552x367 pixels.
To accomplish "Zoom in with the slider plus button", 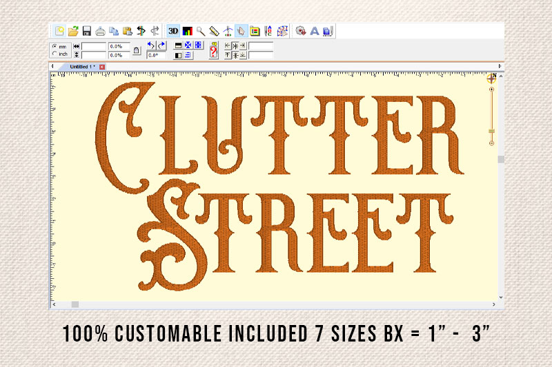I will (492, 90).
